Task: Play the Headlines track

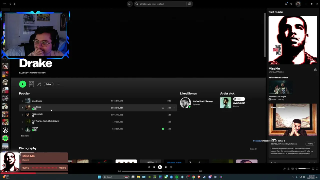Action: coord(22,108)
